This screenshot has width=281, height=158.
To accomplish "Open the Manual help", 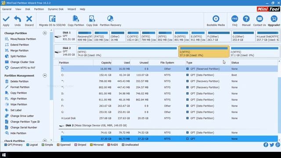I will pos(246,21).
